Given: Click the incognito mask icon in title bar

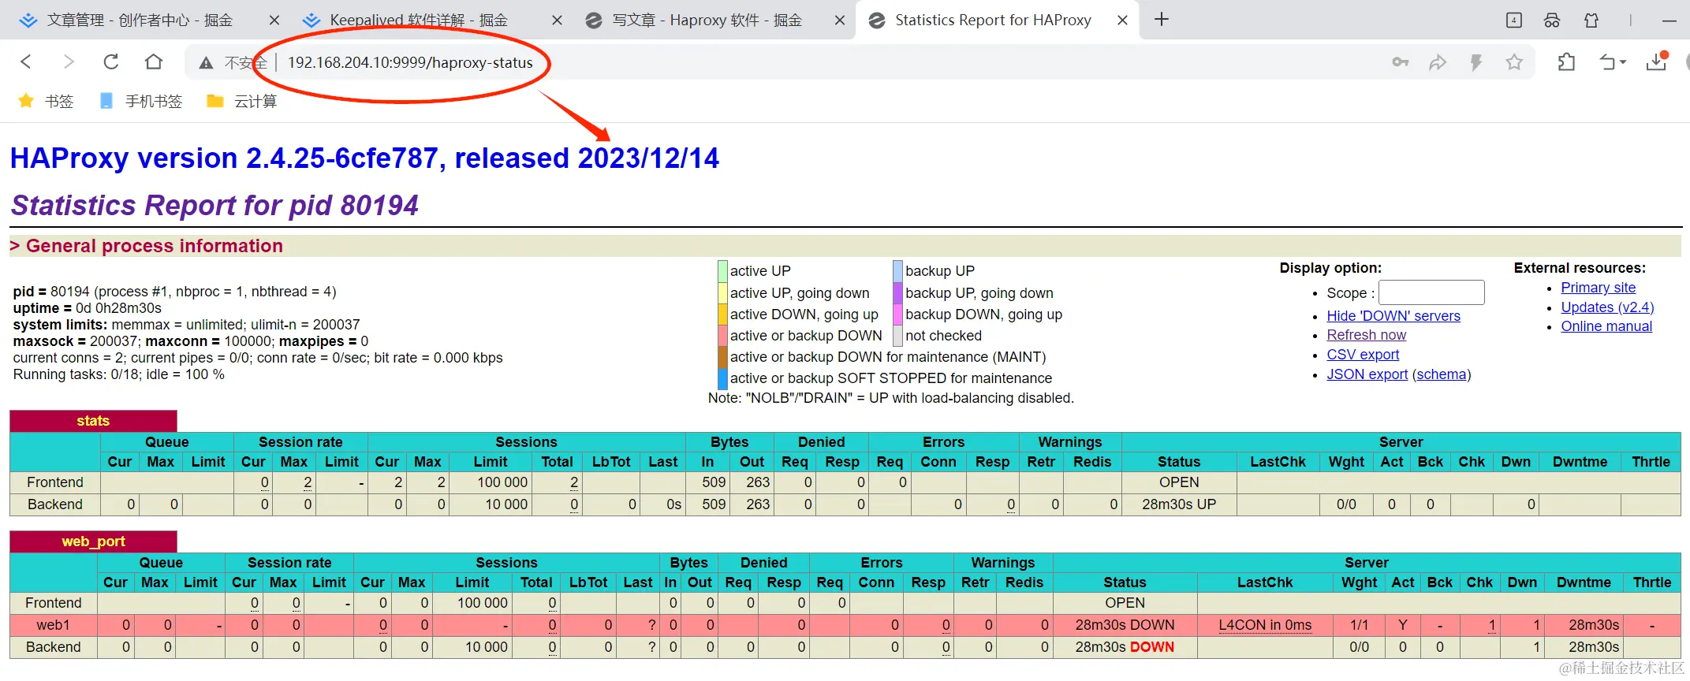Looking at the screenshot, I should click(1552, 20).
